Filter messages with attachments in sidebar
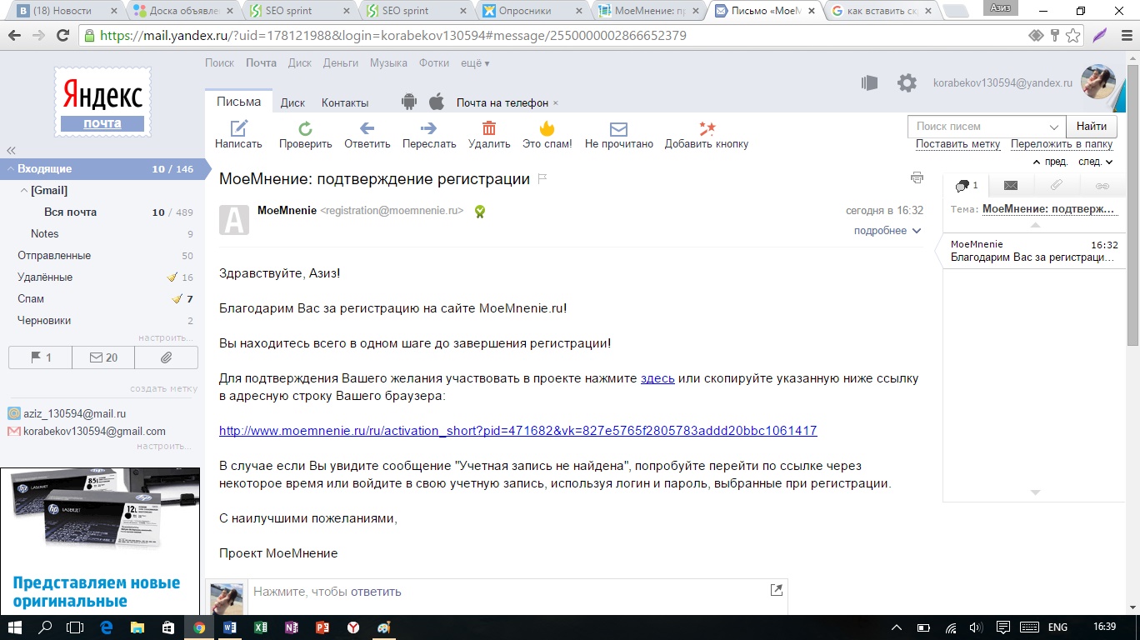The width and height of the screenshot is (1140, 640). (x=167, y=357)
